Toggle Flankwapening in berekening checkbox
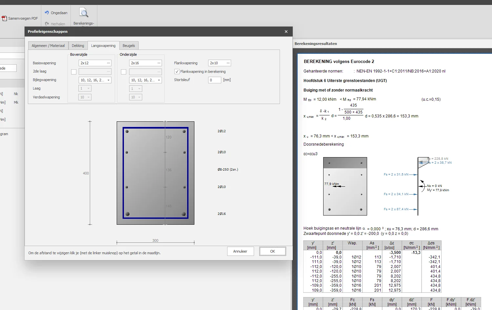The width and height of the screenshot is (492, 310). tap(177, 72)
